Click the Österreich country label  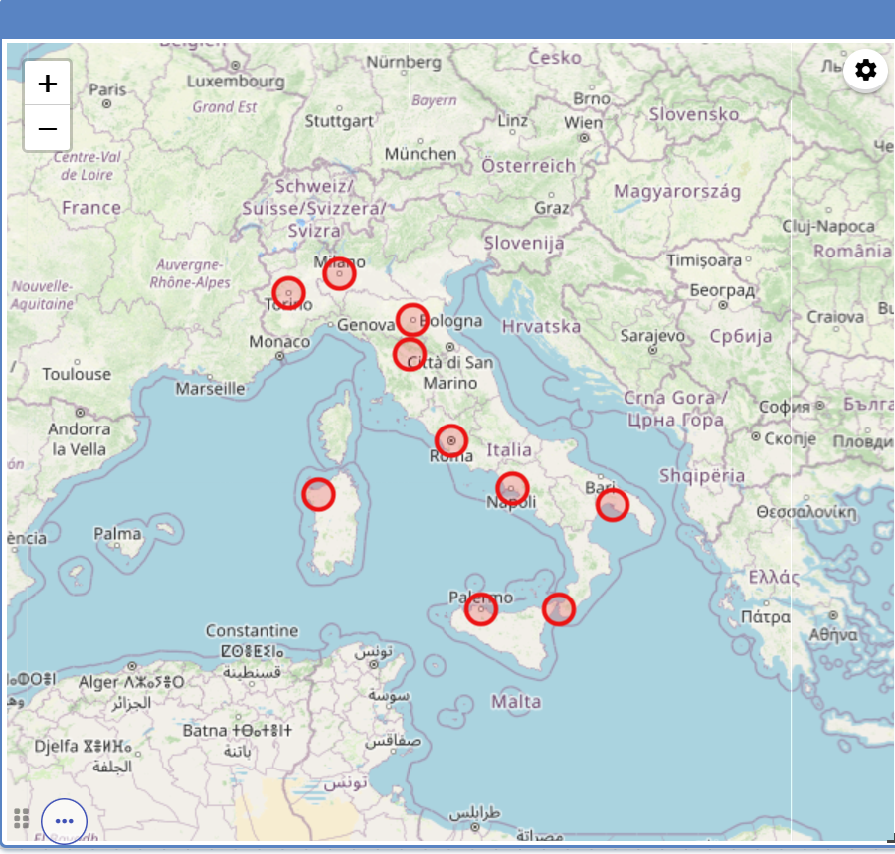[529, 166]
